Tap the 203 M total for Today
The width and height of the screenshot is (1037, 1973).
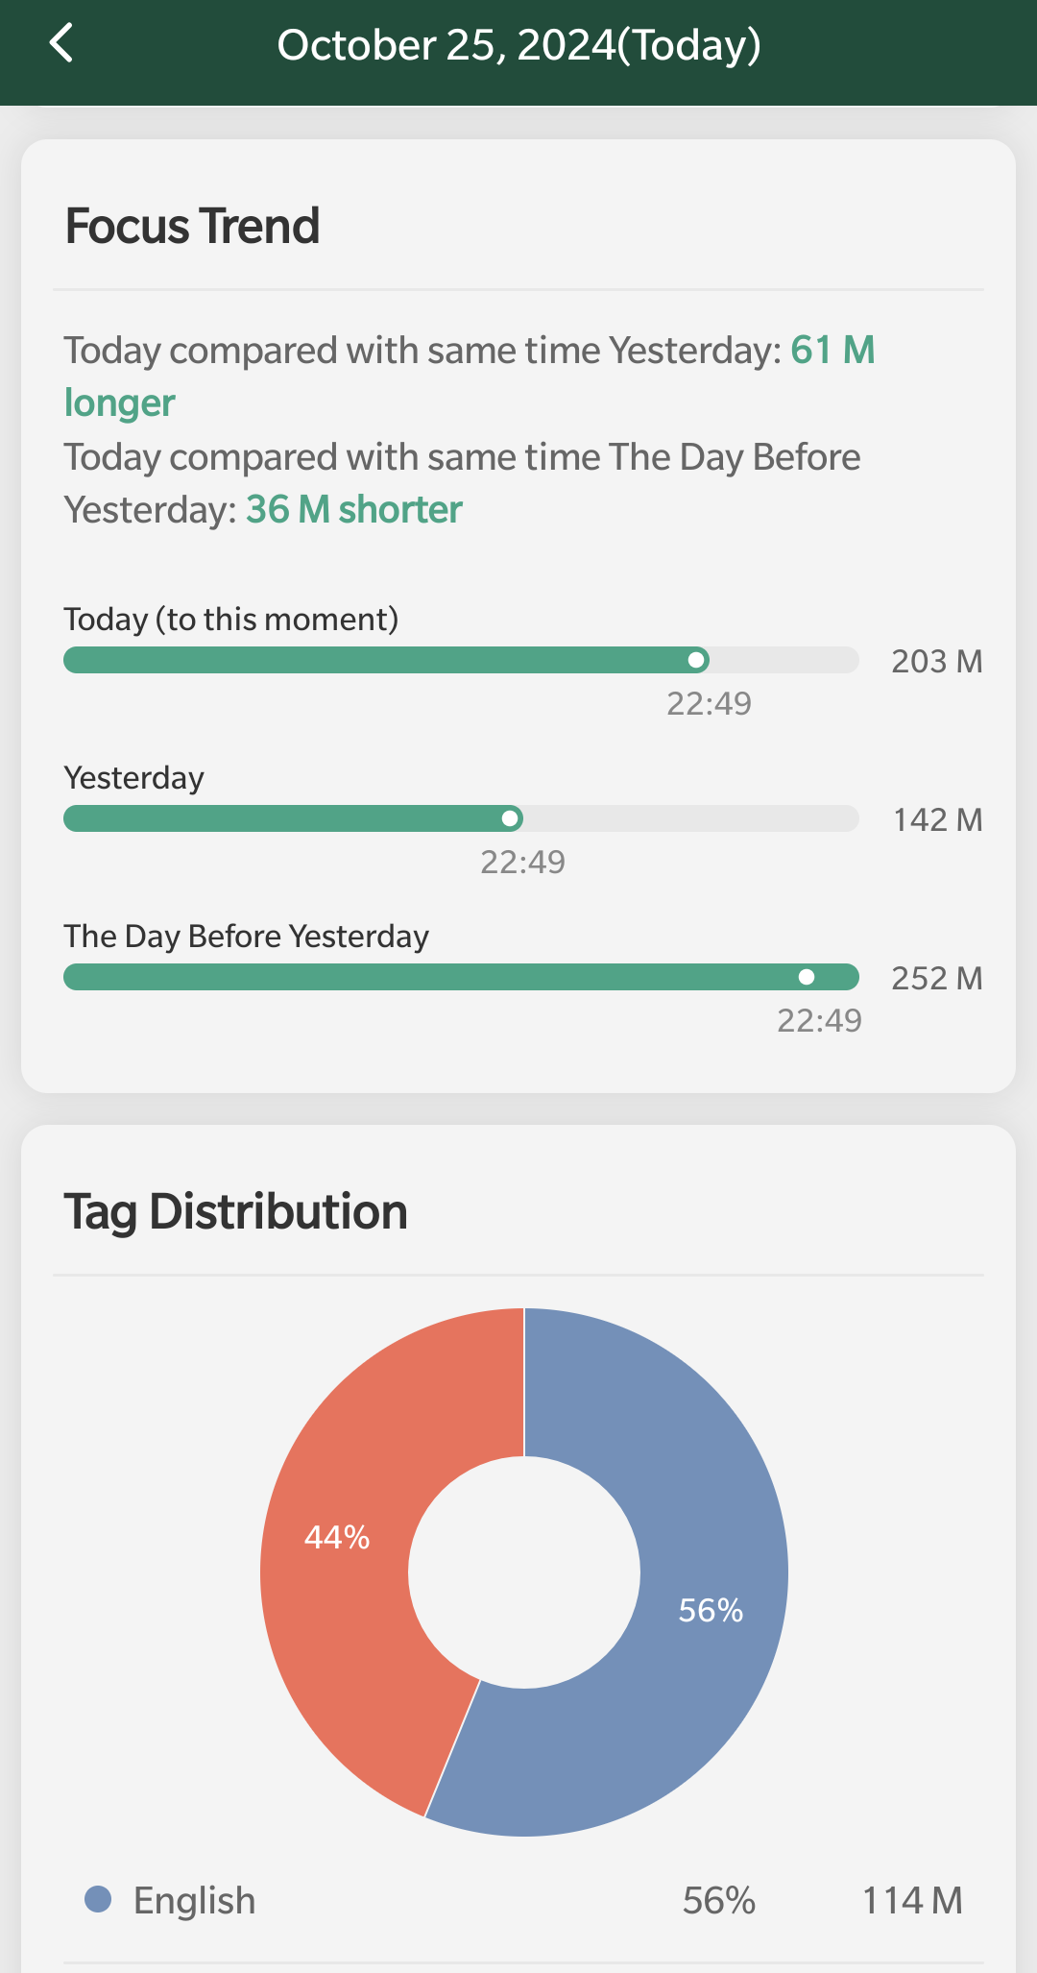click(x=936, y=661)
